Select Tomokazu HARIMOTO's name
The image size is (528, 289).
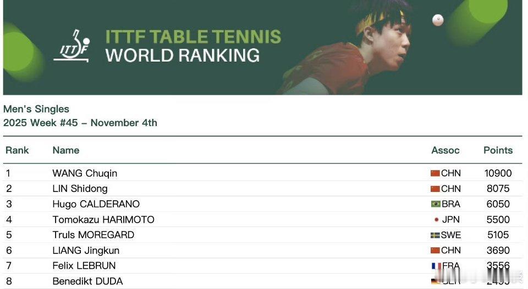coord(103,219)
